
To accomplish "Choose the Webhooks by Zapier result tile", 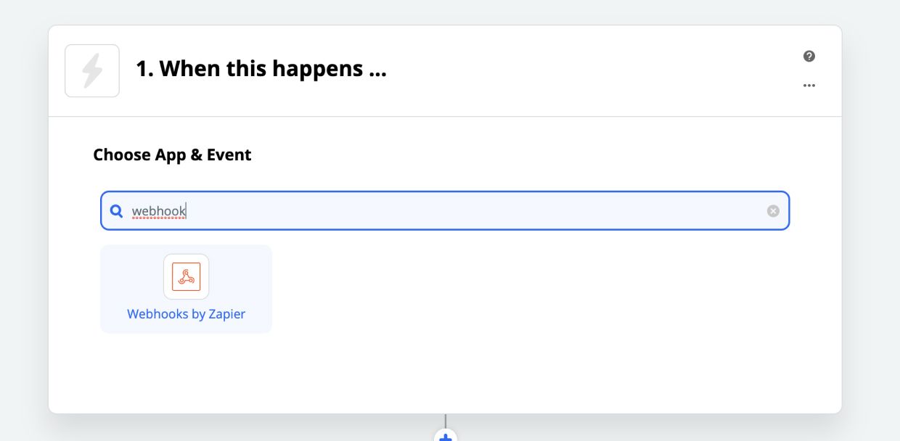I will pos(187,289).
